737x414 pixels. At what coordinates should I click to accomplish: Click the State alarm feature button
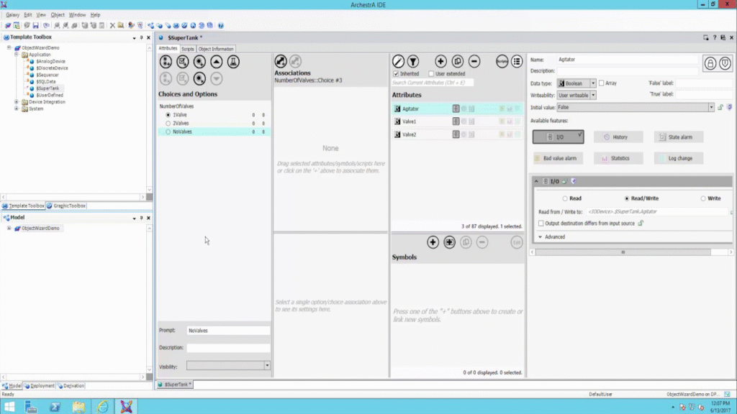(679, 137)
